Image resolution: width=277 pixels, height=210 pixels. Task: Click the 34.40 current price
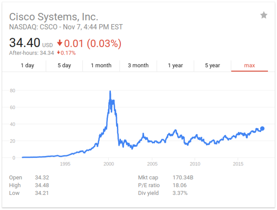click(x=25, y=43)
